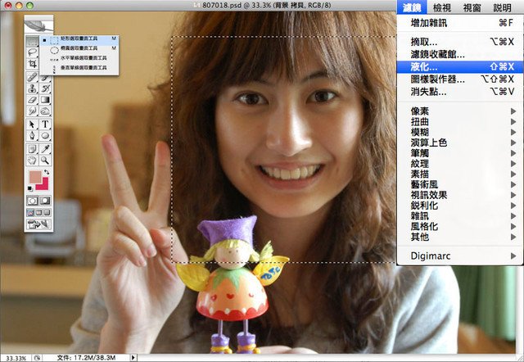Open the 説明 menu
This screenshot has height=362, width=524.
(502, 7)
